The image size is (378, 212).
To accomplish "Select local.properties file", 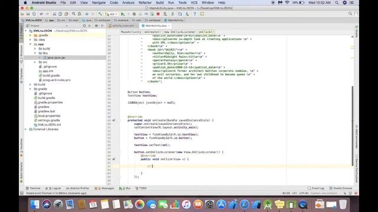I will [x=49, y=116].
